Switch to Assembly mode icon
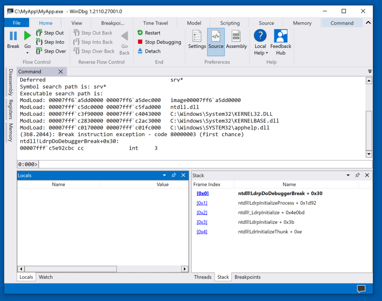The image size is (382, 301). 236,37
